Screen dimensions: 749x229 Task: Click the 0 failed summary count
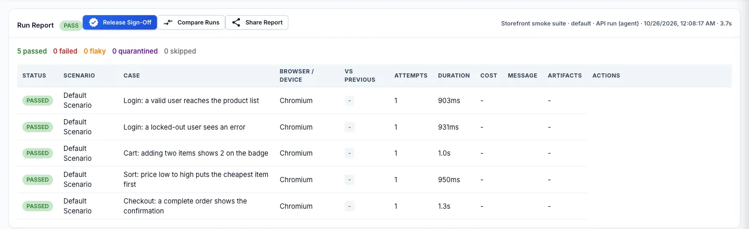click(x=65, y=51)
